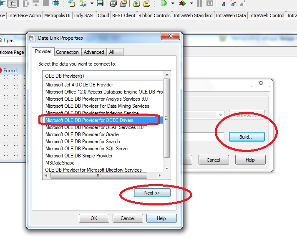Switch to the Advanced tab
Viewport: 297px width, 238px height.
[94, 52]
